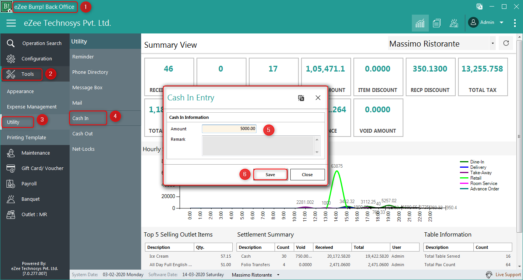Open Phone Directory utility
Image resolution: width=523 pixels, height=280 pixels.
tap(90, 72)
